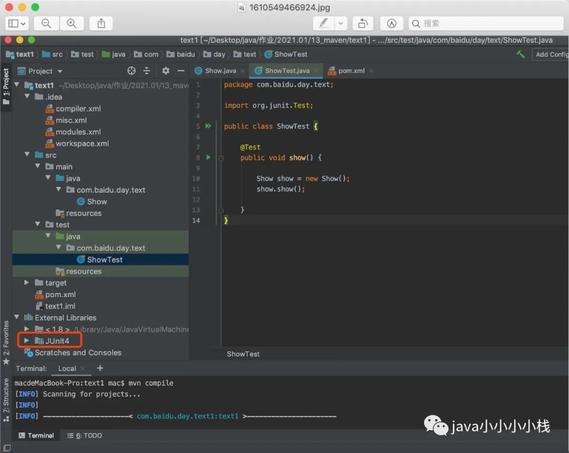Open Project panel settings gear
Screen dimensions: 569x453
pos(165,71)
